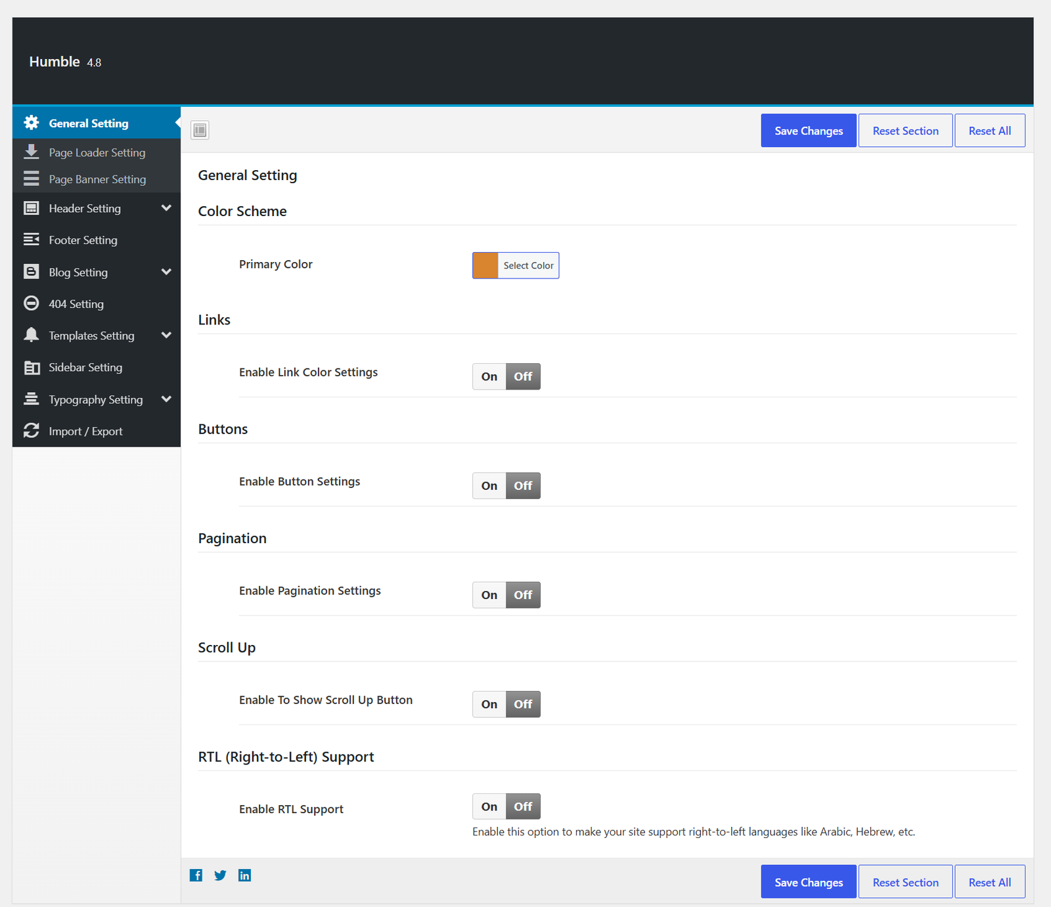Turn On Enable Link Color Settings
Image resolution: width=1051 pixels, height=907 pixels.
pyautogui.click(x=489, y=376)
